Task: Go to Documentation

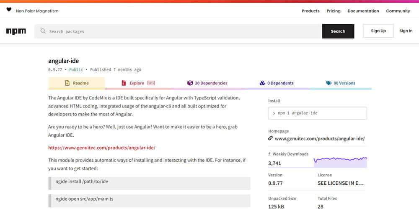Action: 363,11
